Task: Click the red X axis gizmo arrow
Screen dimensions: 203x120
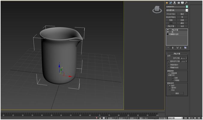Action: [70, 76]
